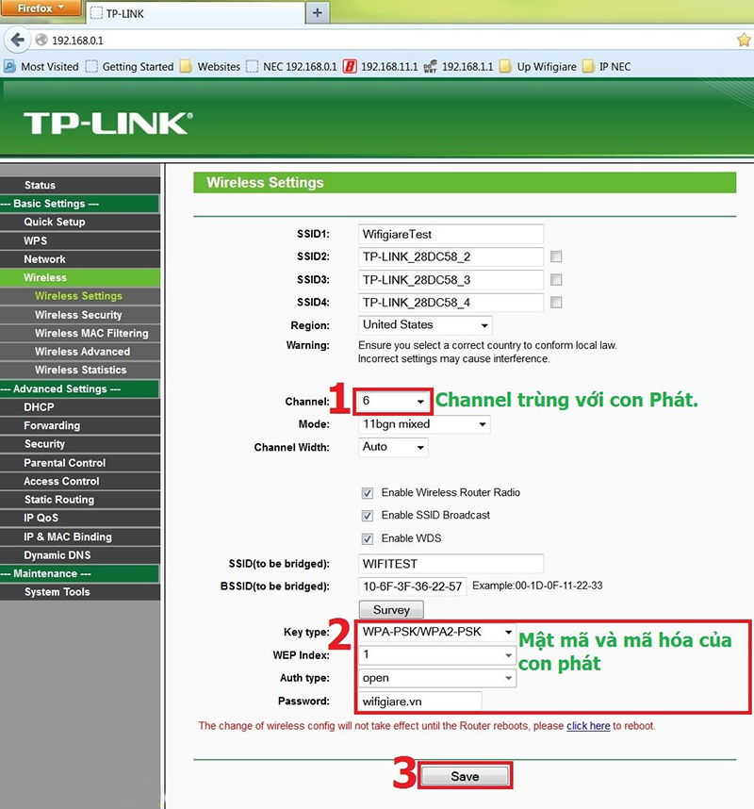The height and width of the screenshot is (809, 754).
Task: Click the Password field with wifigiare.vn
Action: click(419, 702)
